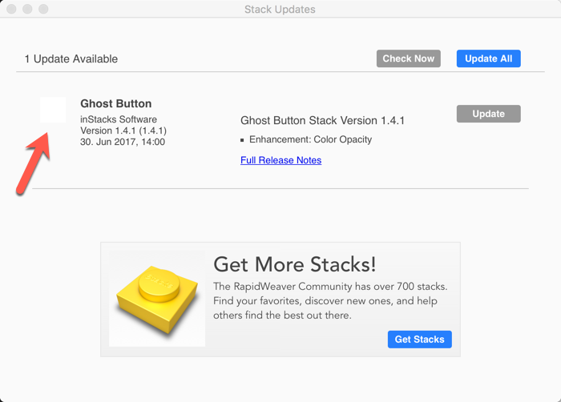
Task: Open the Full Release Notes link
Action: (x=280, y=160)
